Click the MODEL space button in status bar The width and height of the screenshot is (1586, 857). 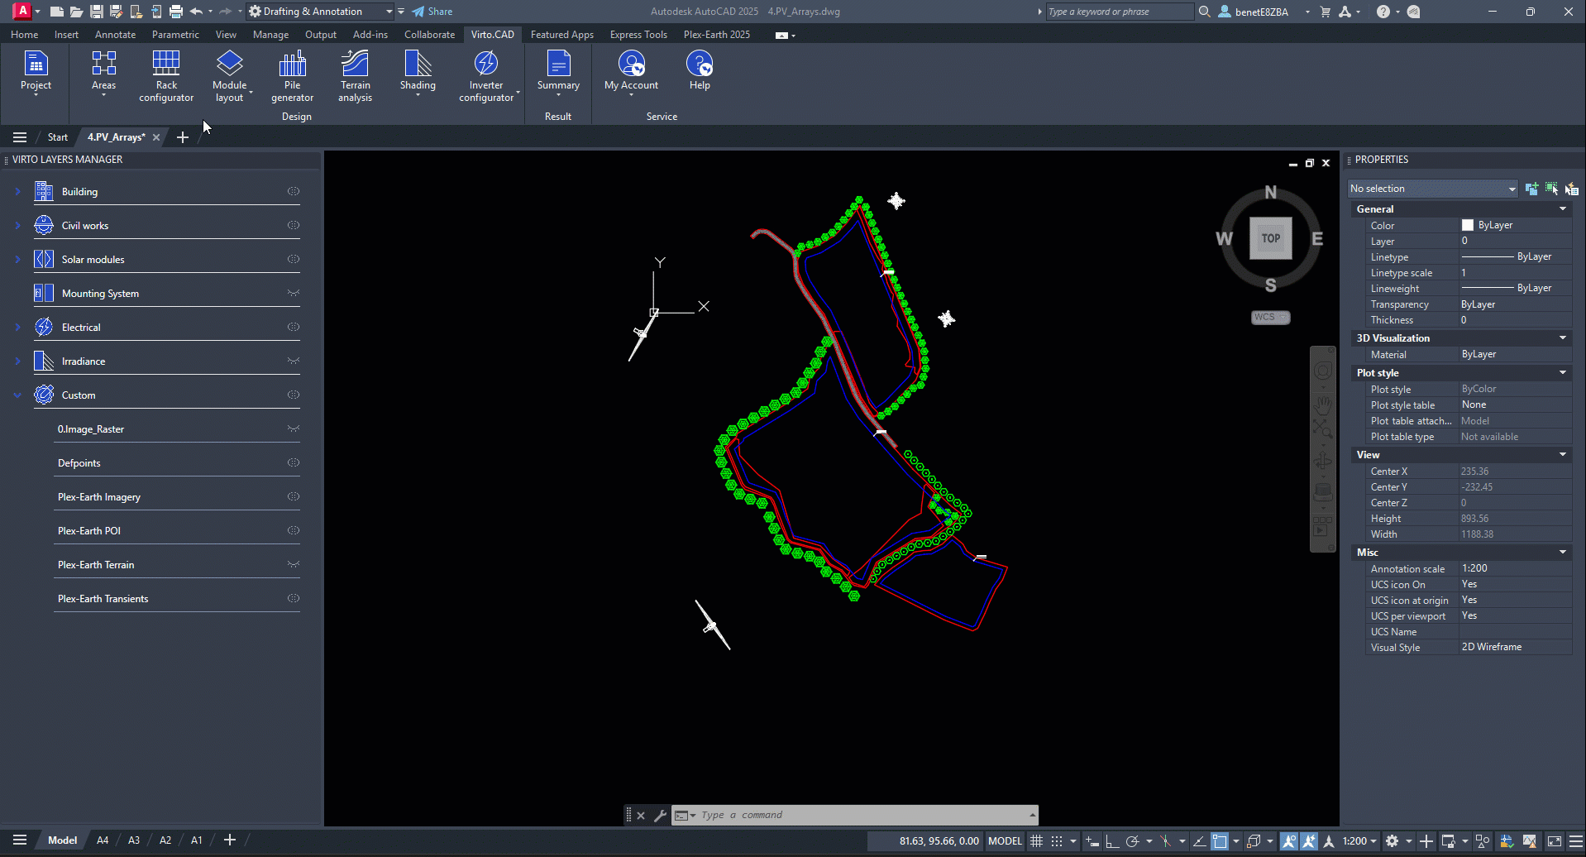1005,841
